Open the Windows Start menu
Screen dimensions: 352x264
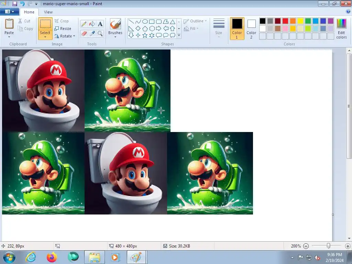(9, 257)
